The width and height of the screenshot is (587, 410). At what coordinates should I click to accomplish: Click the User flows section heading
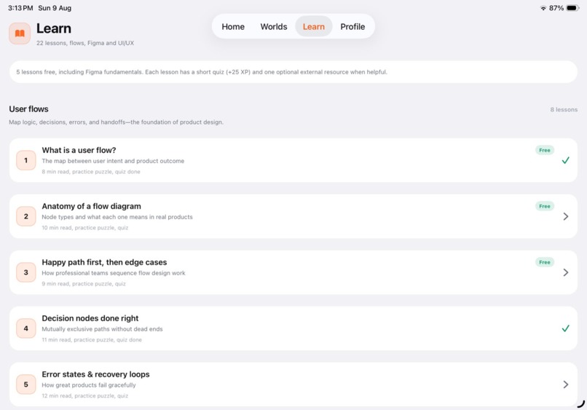[28, 109]
